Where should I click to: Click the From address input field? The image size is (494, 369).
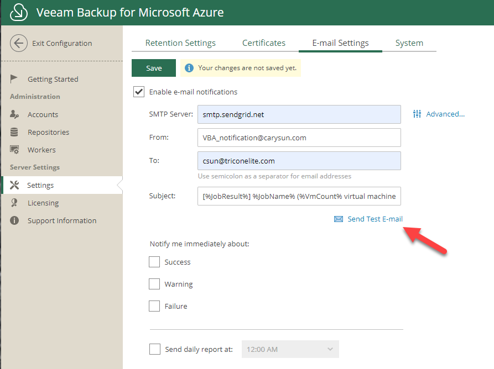pos(299,138)
